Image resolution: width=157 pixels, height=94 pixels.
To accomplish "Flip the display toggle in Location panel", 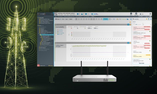I will (x=136, y=24).
